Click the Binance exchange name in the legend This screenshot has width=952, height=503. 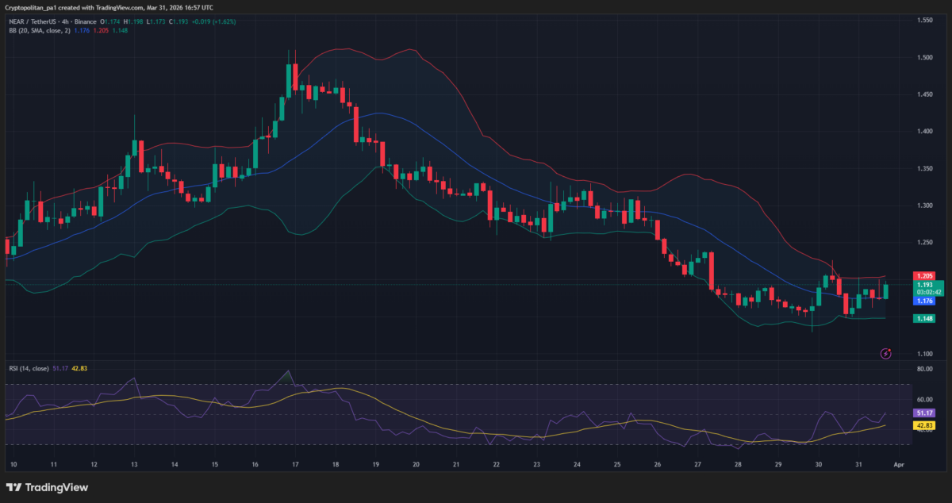tap(85, 22)
